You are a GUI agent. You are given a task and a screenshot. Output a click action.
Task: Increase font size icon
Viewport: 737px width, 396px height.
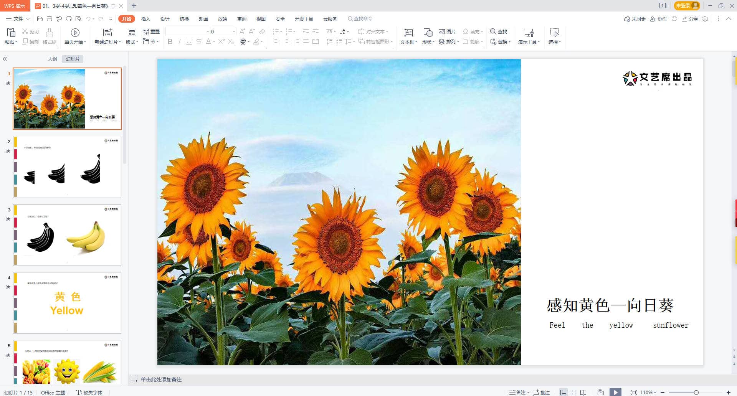point(242,31)
